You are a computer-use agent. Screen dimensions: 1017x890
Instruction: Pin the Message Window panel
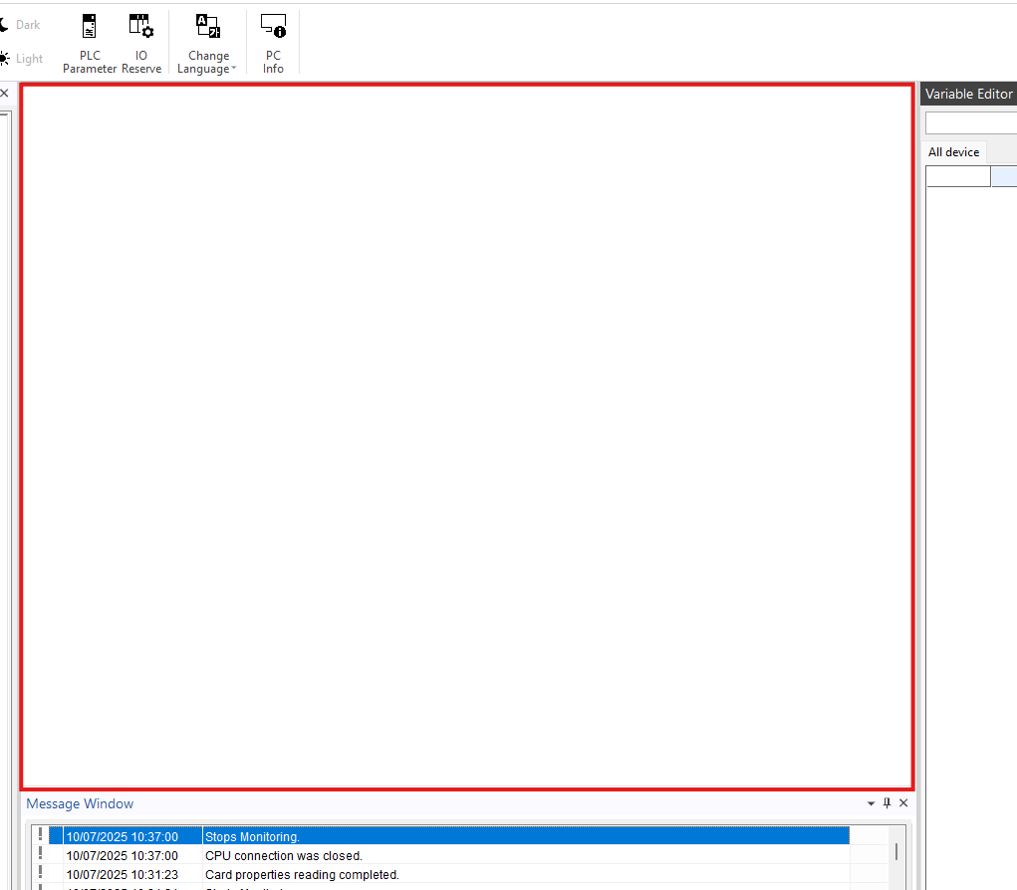887,803
